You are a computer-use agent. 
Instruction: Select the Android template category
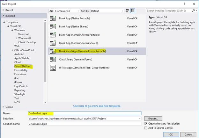[x=19, y=54]
